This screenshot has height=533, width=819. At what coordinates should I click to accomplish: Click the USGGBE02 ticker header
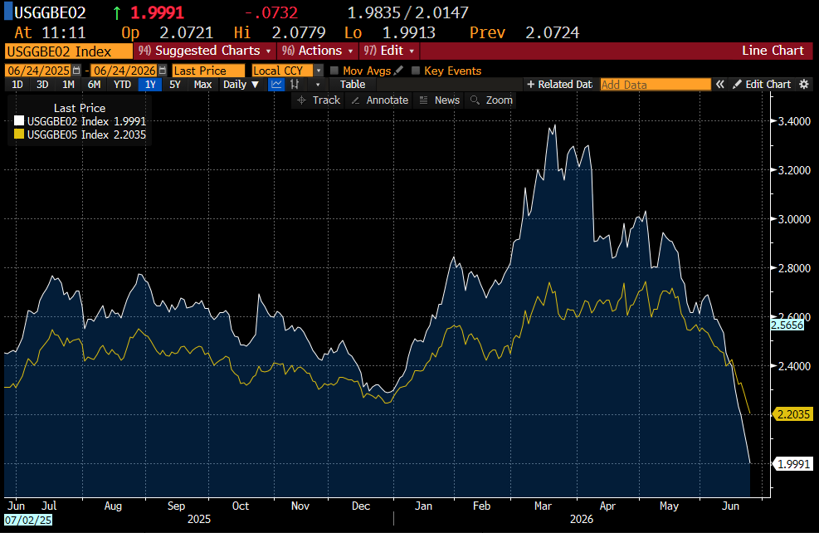(x=50, y=12)
